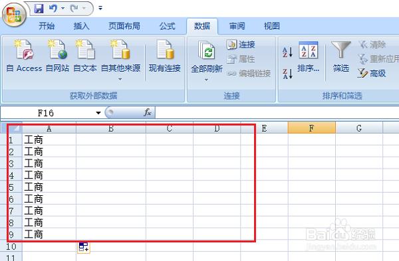
Task: Click inside the formula bar
Action: [277, 112]
